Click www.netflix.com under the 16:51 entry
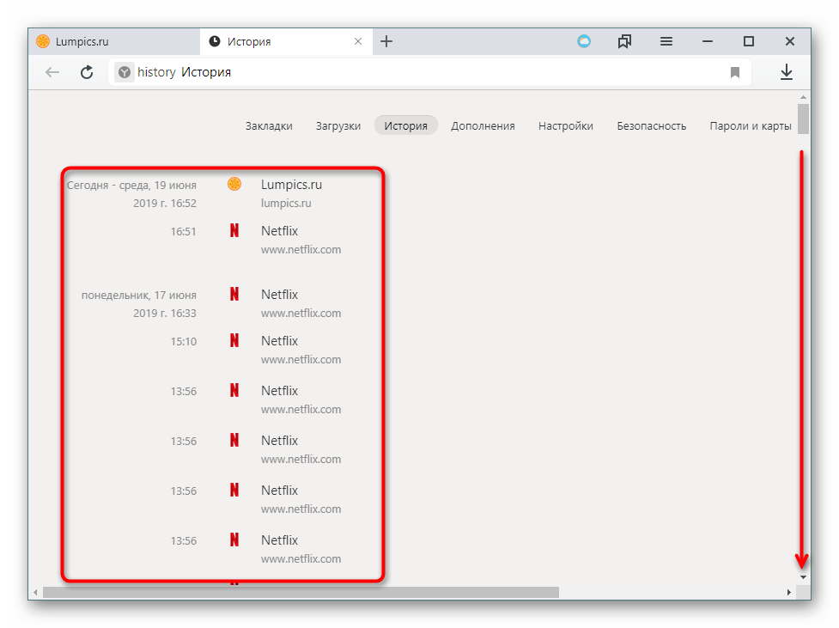Viewport: 839px width, 628px height. 301,250
